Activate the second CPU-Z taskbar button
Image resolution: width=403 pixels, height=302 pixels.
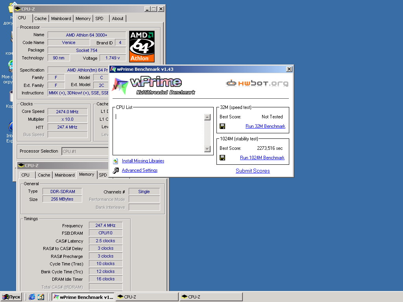(211, 297)
